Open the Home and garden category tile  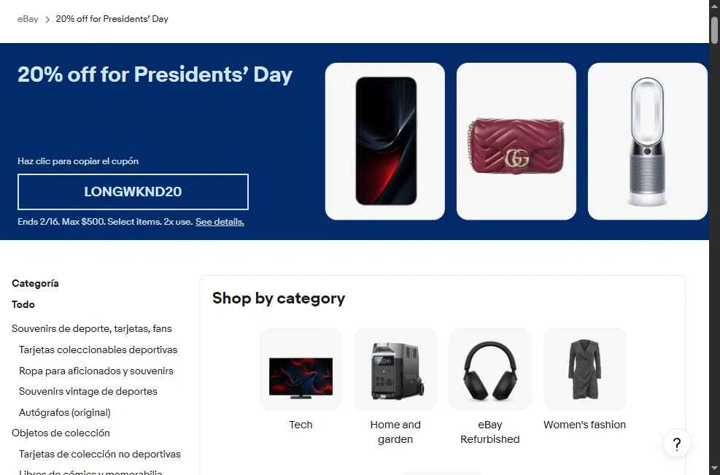[x=395, y=386]
